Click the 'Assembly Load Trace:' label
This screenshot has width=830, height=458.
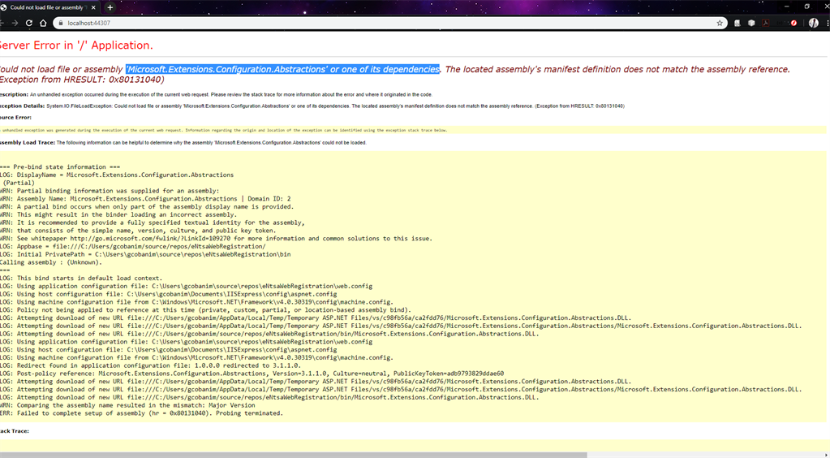click(28, 143)
